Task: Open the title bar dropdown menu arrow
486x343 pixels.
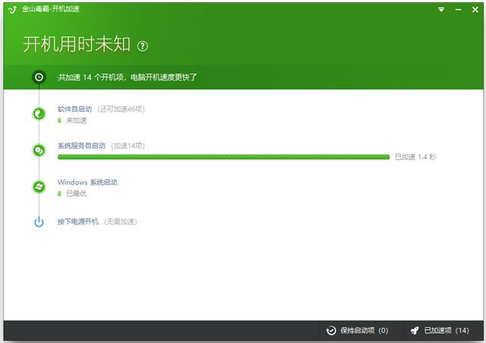Action: point(442,9)
